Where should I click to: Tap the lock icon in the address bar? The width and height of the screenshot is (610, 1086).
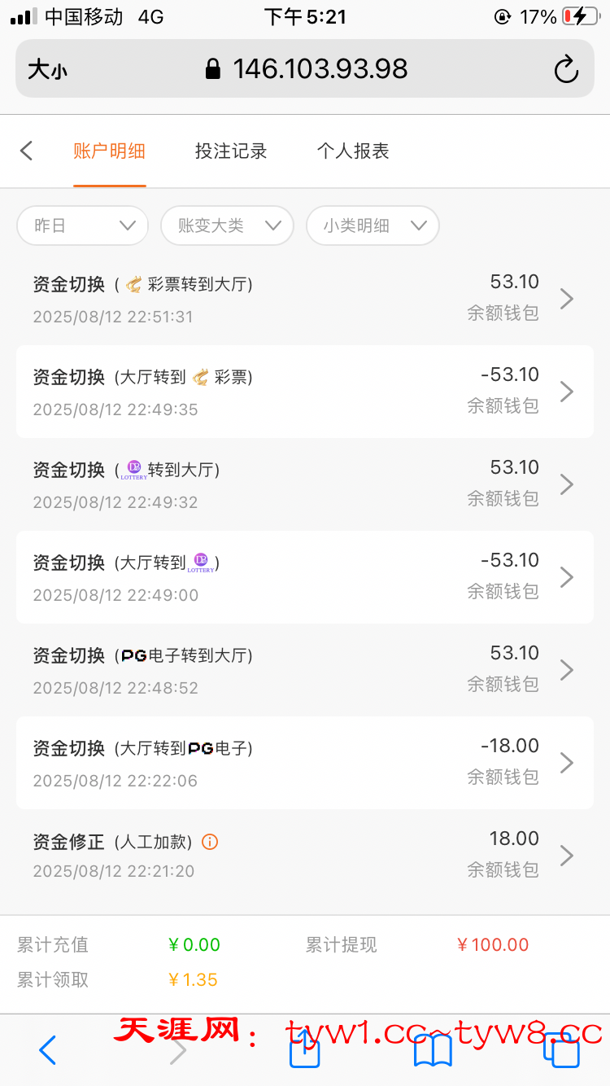click(x=213, y=69)
